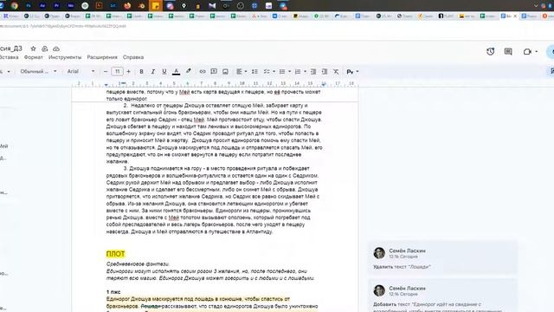Image resolution: width=554 pixels, height=312 pixels.
Task: Open the text alignment dropdown
Action: pos(242,71)
